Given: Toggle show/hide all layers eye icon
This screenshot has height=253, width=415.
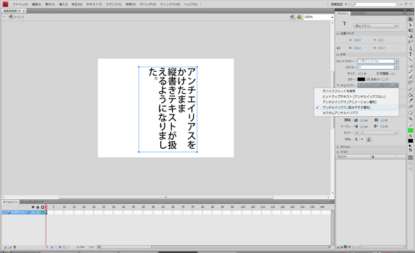Looking at the screenshot, I should pos(33,207).
